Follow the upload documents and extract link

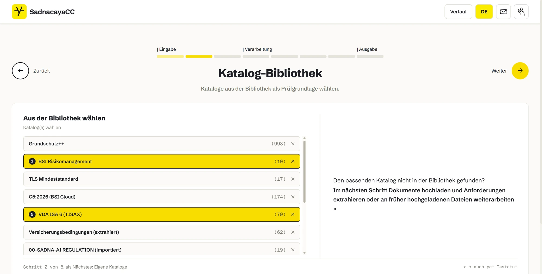pos(423,199)
